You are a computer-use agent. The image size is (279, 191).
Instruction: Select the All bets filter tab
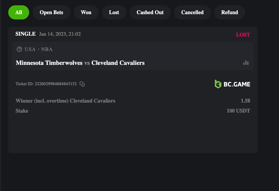click(x=19, y=12)
